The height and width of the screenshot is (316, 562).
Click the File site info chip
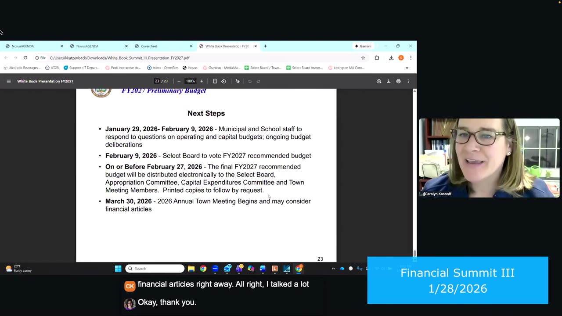(40, 58)
